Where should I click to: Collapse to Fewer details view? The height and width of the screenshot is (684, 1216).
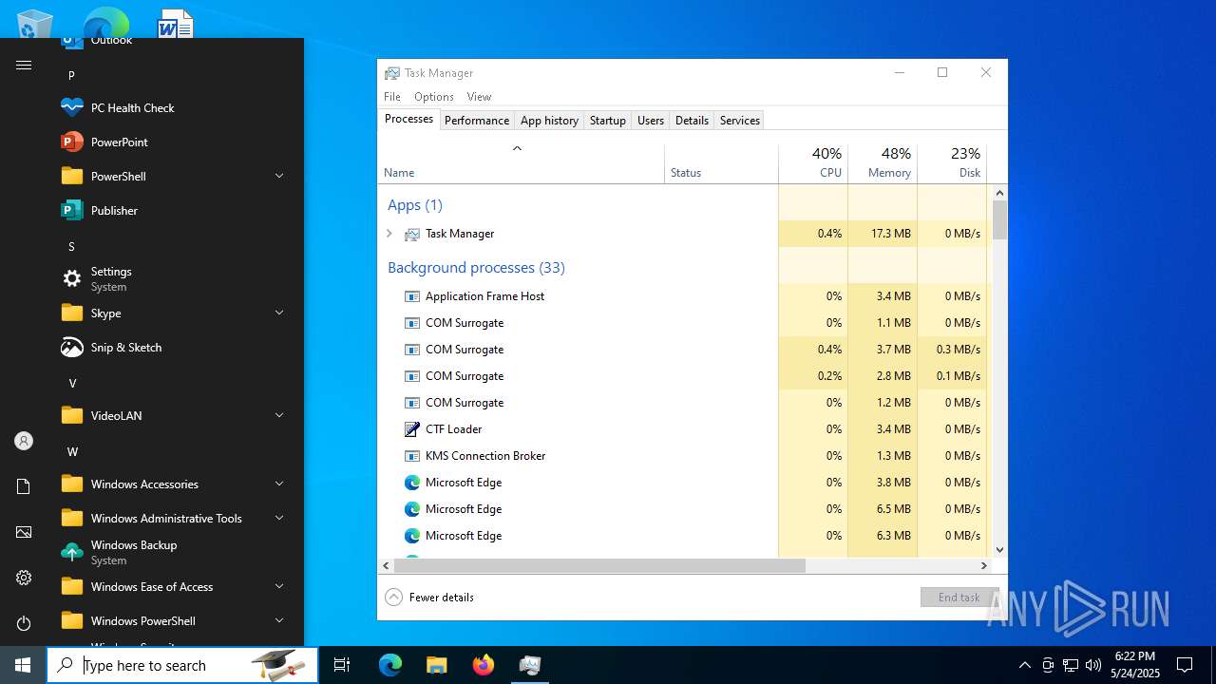pyautogui.click(x=429, y=597)
